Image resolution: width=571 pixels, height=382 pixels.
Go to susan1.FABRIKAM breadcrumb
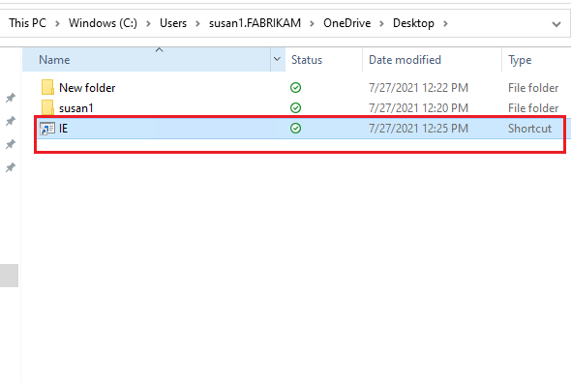pyautogui.click(x=255, y=23)
